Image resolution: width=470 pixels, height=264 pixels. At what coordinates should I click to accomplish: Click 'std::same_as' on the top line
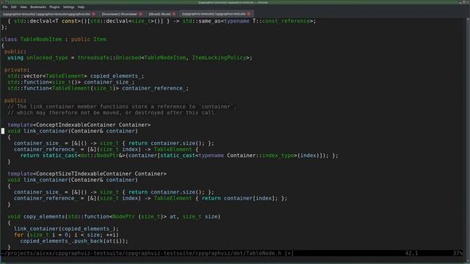pos(201,21)
